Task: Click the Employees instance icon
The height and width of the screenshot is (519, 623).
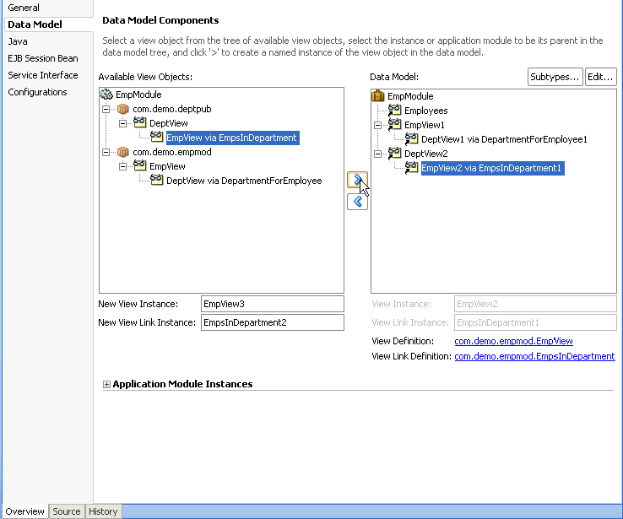Action: click(394, 110)
